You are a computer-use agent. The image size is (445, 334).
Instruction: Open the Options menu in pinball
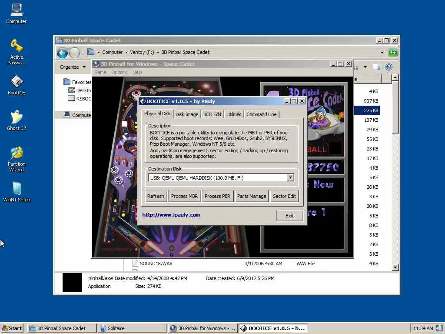tap(119, 72)
